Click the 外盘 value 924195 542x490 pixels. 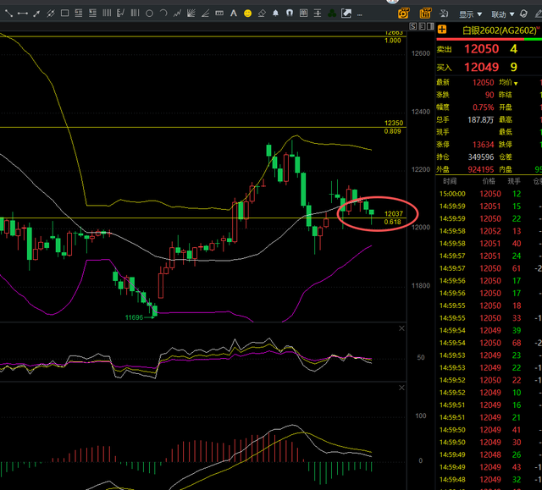click(x=481, y=169)
